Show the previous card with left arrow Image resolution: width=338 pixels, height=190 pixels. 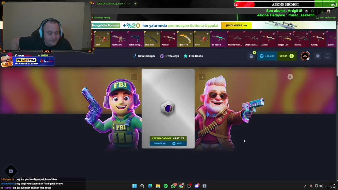click(x=134, y=77)
